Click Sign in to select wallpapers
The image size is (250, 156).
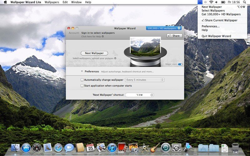click(98, 33)
